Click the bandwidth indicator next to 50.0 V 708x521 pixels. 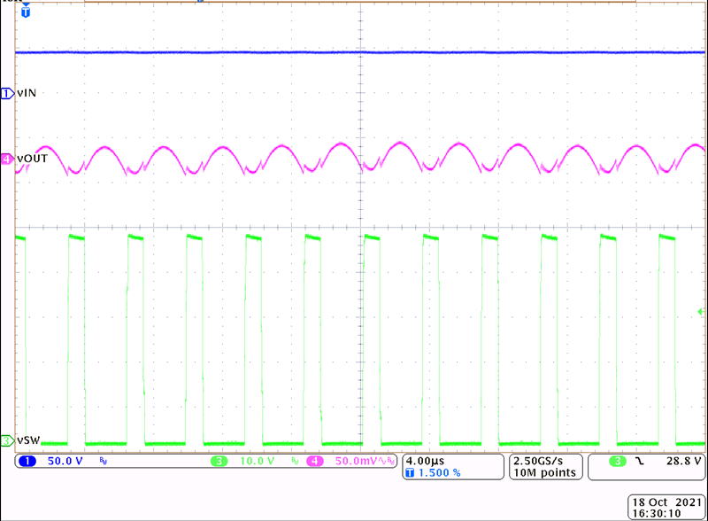(x=104, y=462)
